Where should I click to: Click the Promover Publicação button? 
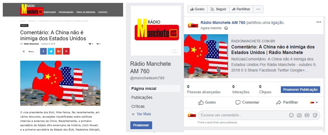[300, 90]
